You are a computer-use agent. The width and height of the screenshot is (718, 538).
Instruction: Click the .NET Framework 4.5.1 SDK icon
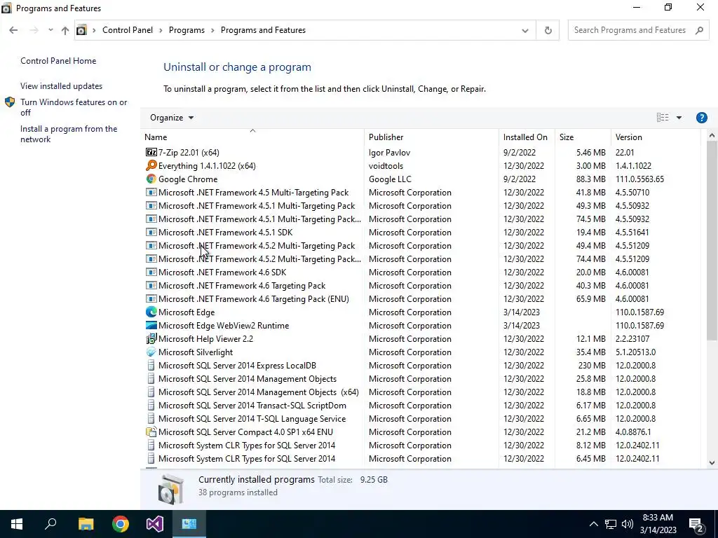click(151, 232)
